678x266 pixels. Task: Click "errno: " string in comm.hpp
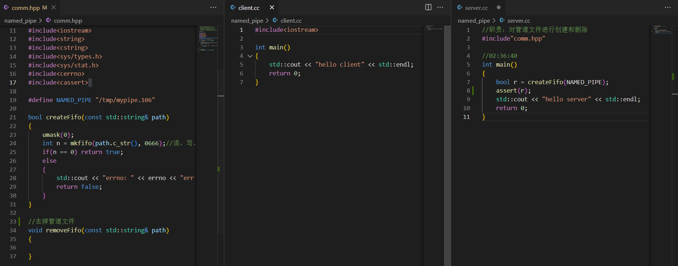118,178
